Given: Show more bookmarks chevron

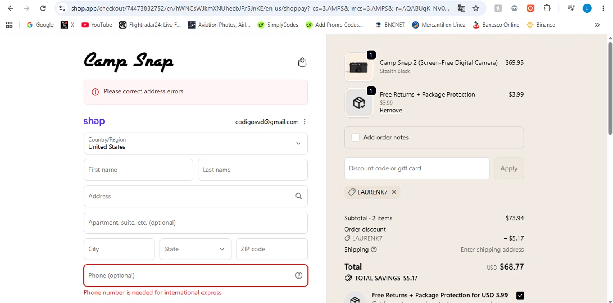Looking at the screenshot, I should pos(597,25).
